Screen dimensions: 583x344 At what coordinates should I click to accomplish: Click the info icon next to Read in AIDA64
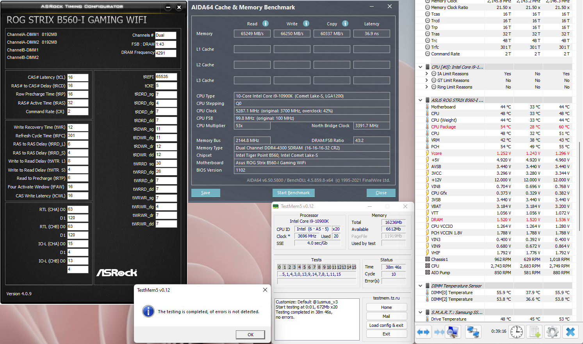pyautogui.click(x=266, y=23)
